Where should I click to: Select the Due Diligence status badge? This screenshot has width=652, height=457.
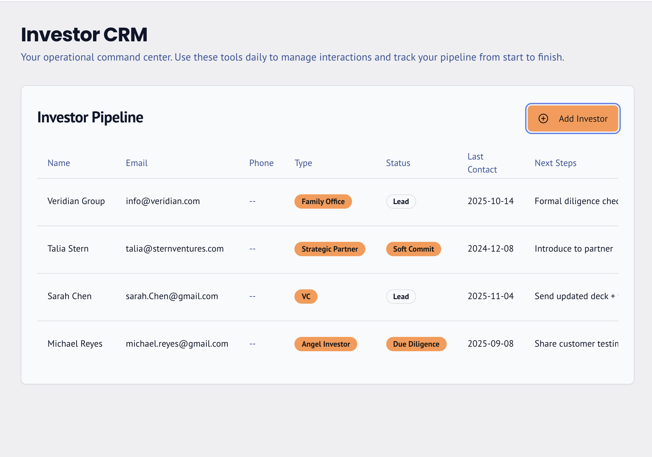(416, 344)
